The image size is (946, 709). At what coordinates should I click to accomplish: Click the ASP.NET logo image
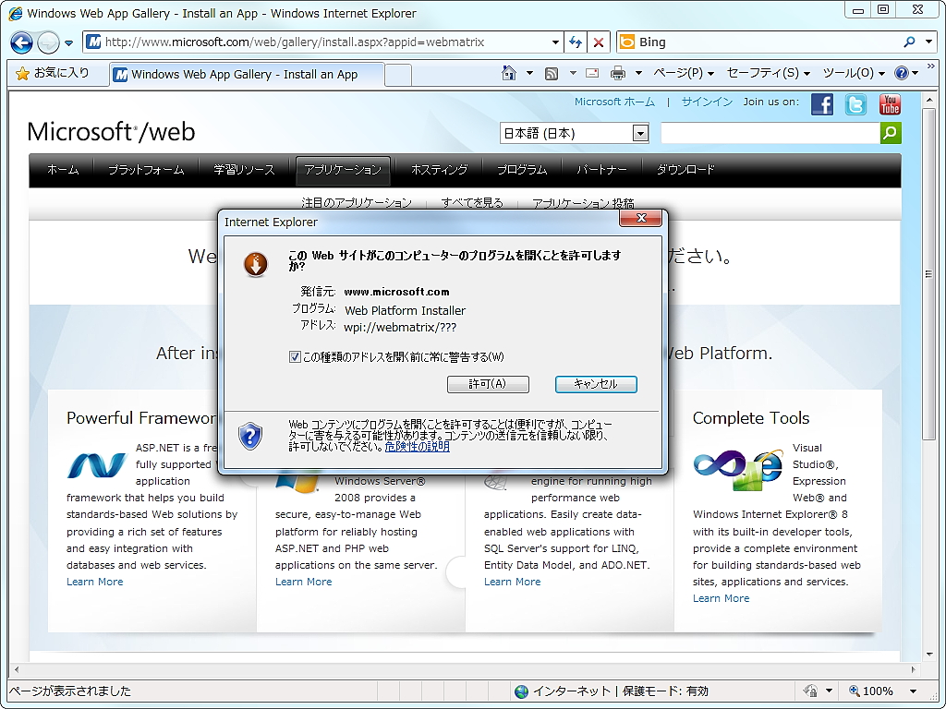coord(97,466)
